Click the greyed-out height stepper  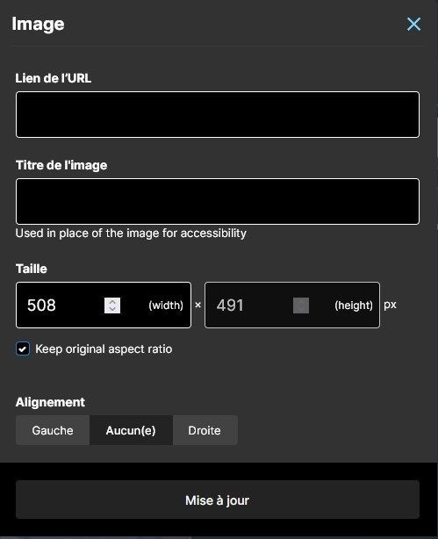click(301, 305)
